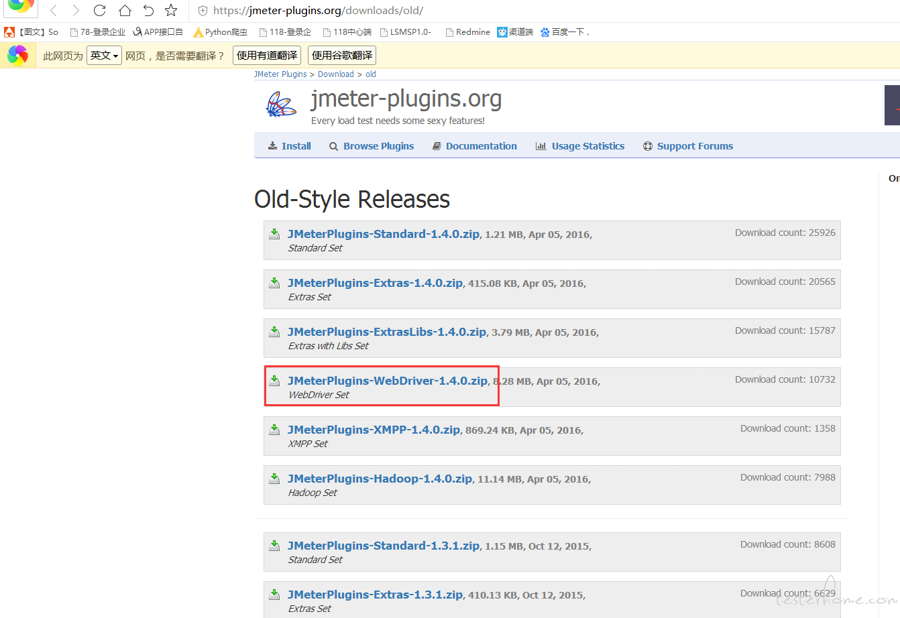The height and width of the screenshot is (618, 900).
Task: Click the Download breadcrumb link
Action: 336,74
